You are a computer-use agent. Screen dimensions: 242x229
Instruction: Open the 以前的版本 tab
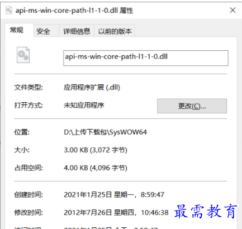coord(115,31)
